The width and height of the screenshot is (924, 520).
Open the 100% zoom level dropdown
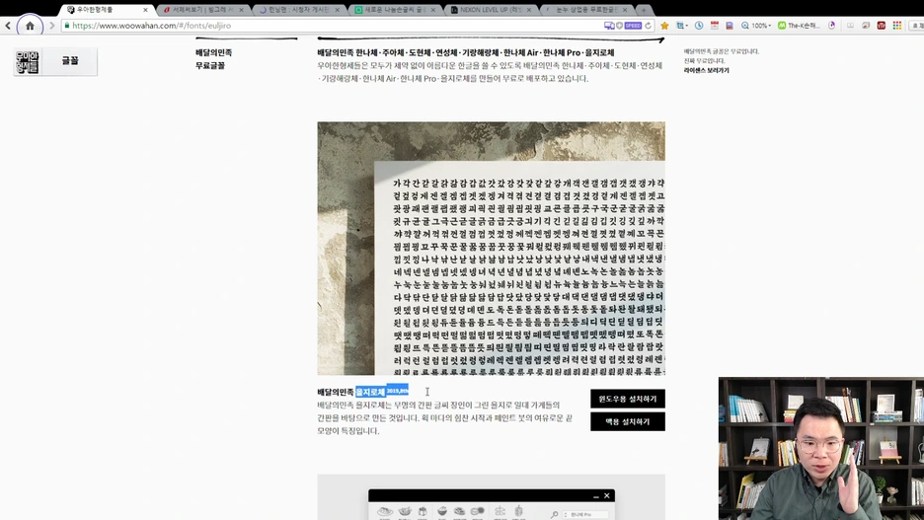pyautogui.click(x=756, y=26)
